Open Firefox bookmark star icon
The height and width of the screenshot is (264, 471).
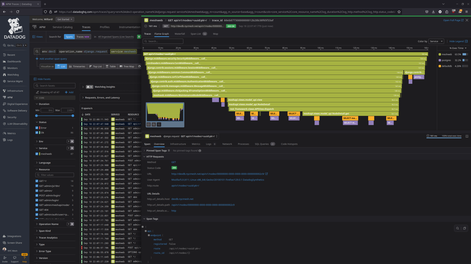point(399,12)
